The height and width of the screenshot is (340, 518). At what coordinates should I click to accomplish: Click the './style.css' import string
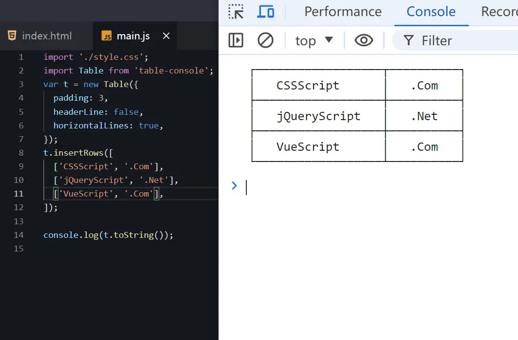(111, 57)
